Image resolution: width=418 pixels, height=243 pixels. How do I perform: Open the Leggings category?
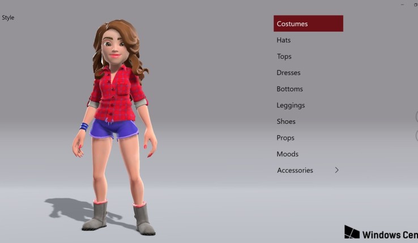[291, 106]
